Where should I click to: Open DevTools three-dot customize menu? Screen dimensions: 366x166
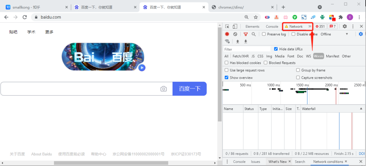tap(353, 27)
